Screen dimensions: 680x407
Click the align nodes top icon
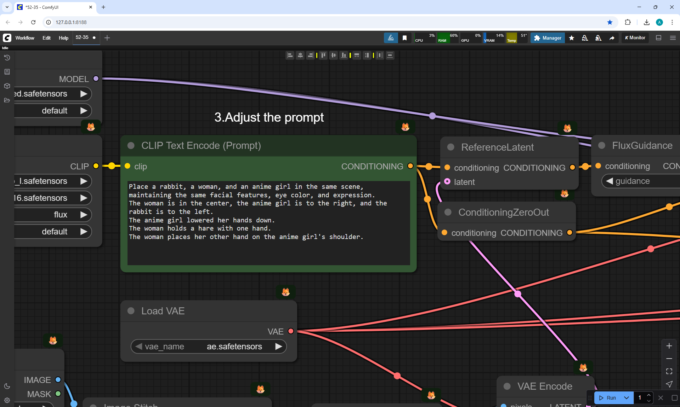click(323, 55)
